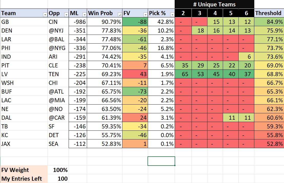284x183 pixels.
Task: Open the Team column filter dropdown
Action: point(45,14)
